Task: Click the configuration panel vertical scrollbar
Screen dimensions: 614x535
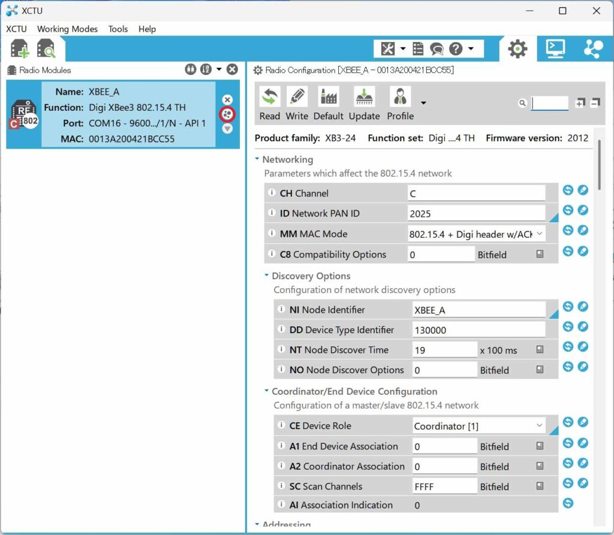Action: (600, 165)
